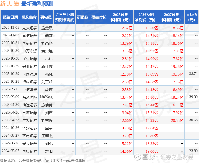Select analyst name 刘玉萍
199x163 pixels.
tap(47, 82)
